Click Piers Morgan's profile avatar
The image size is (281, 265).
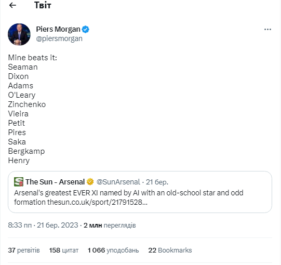point(19,34)
